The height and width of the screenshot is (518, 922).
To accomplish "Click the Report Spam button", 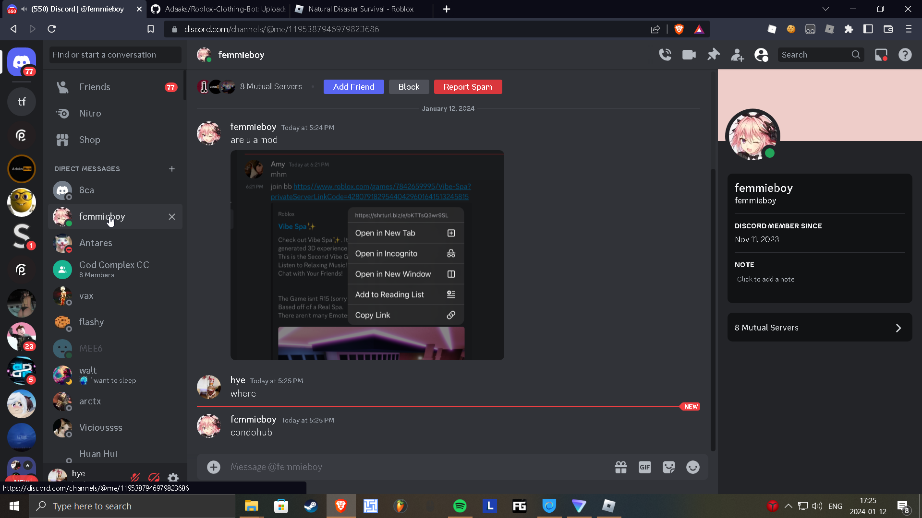I will 468,87.
